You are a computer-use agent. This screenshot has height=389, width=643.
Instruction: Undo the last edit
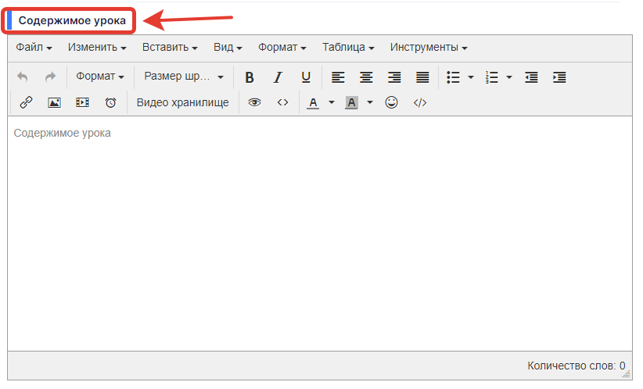click(23, 77)
